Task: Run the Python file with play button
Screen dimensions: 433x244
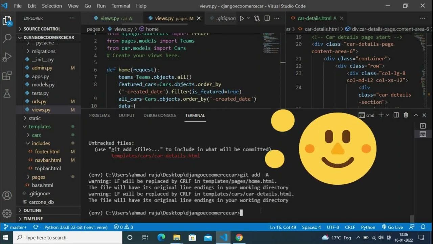Action: point(242,18)
